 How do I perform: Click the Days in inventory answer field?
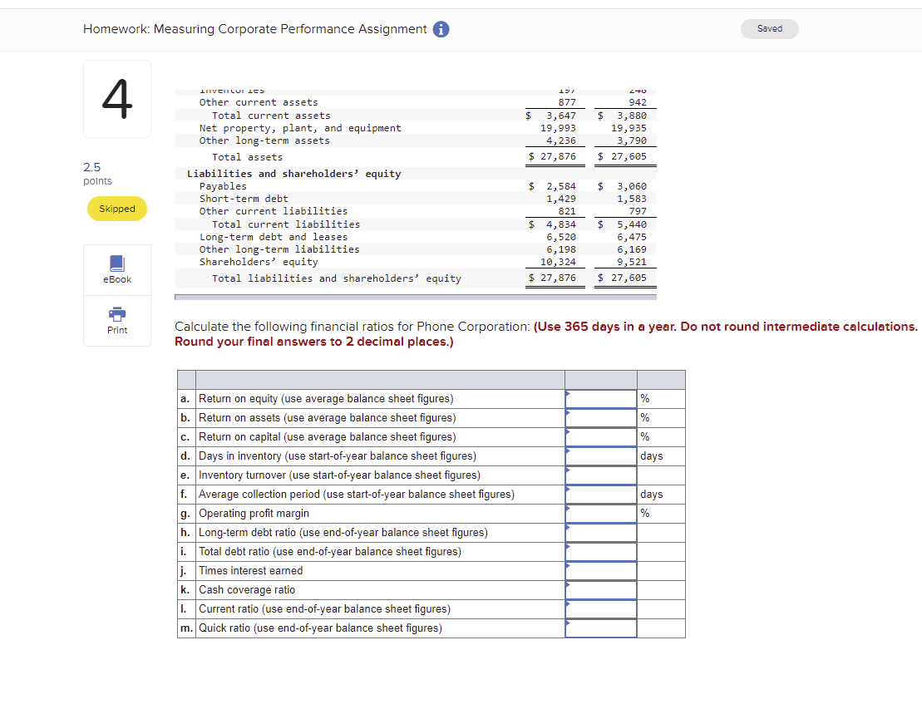(x=600, y=455)
